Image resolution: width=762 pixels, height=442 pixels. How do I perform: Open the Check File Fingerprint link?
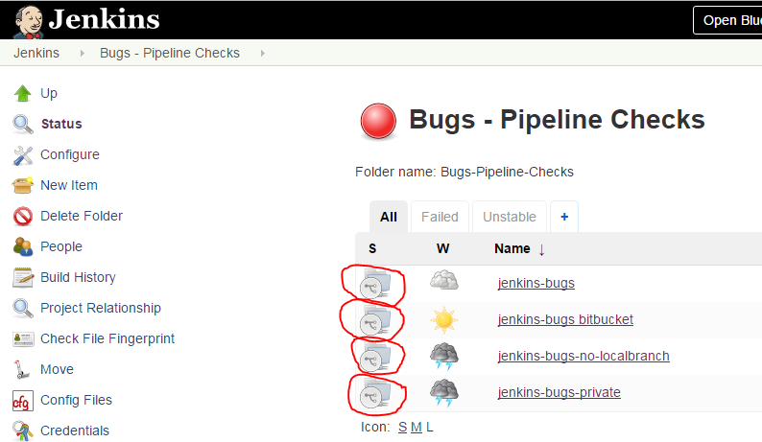(x=107, y=338)
